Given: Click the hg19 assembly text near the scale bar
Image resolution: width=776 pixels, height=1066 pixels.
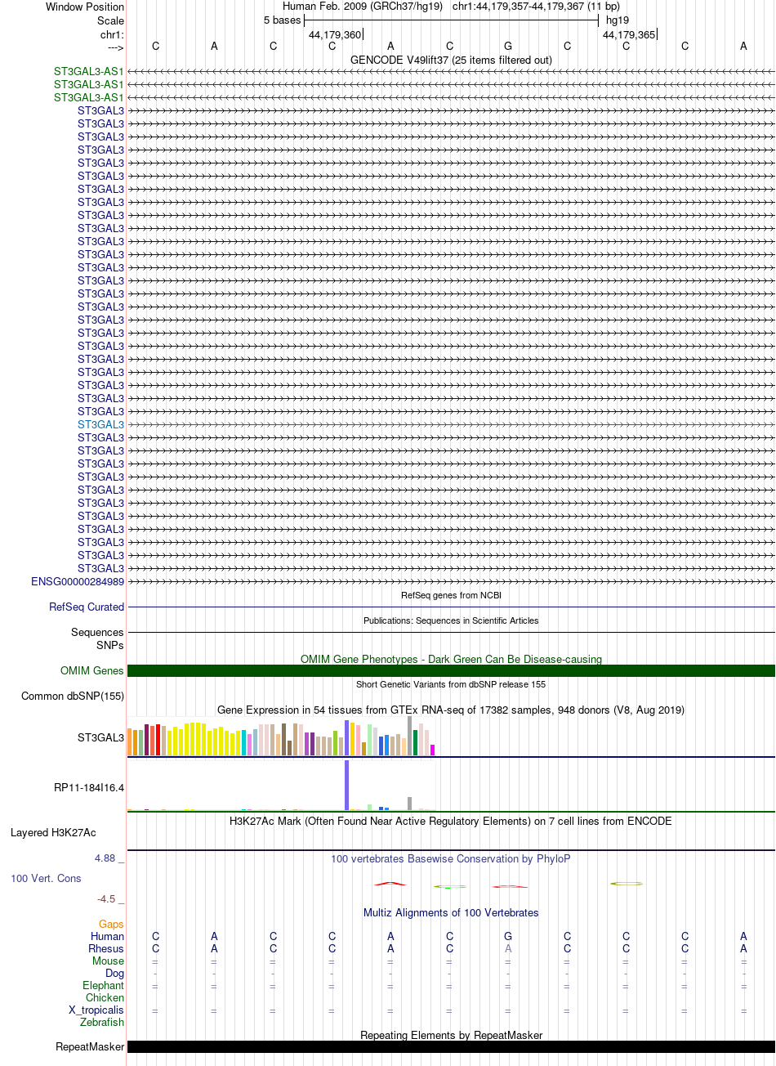Looking at the screenshot, I should coord(618,20).
